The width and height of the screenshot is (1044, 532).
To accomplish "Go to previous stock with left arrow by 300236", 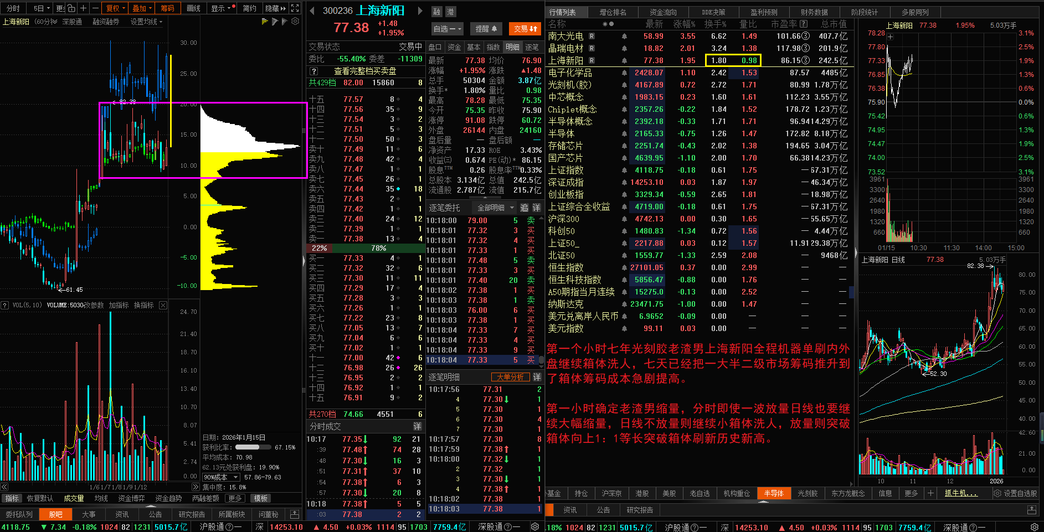I will coord(312,11).
